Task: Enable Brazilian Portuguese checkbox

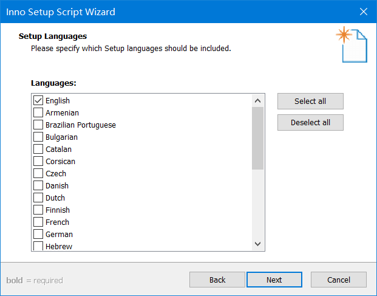Action: 38,125
